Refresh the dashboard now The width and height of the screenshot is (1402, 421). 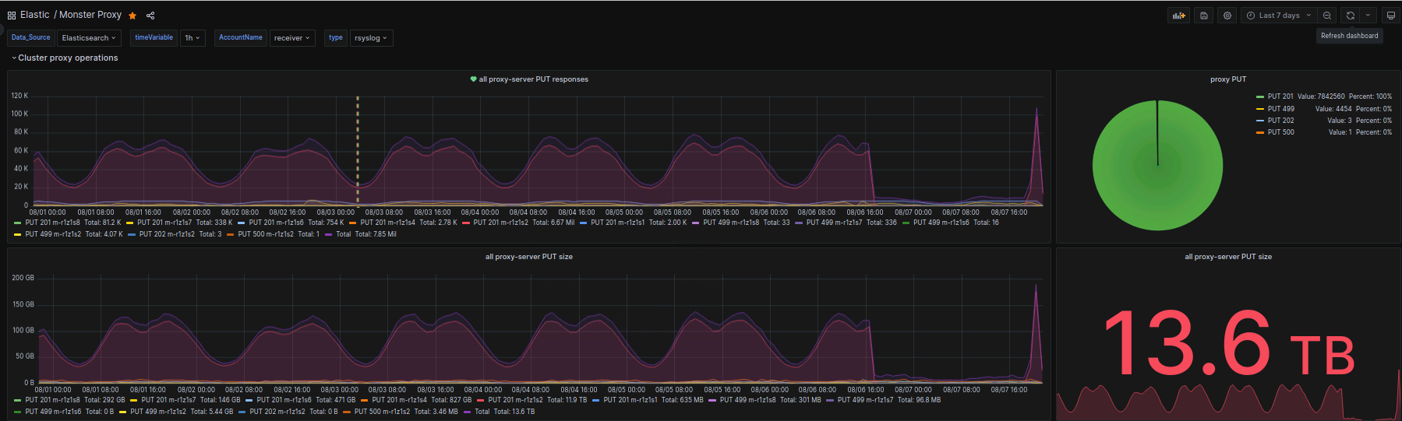(x=1351, y=16)
